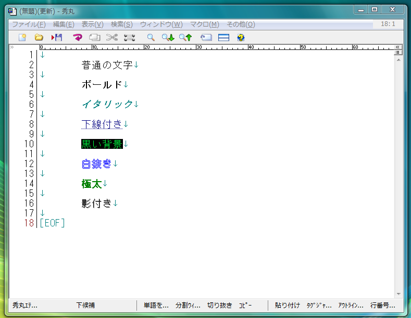Screen dimensions: 411x318
Task: Click the Paste toolbar icon beside scissors
Action: 130,37
